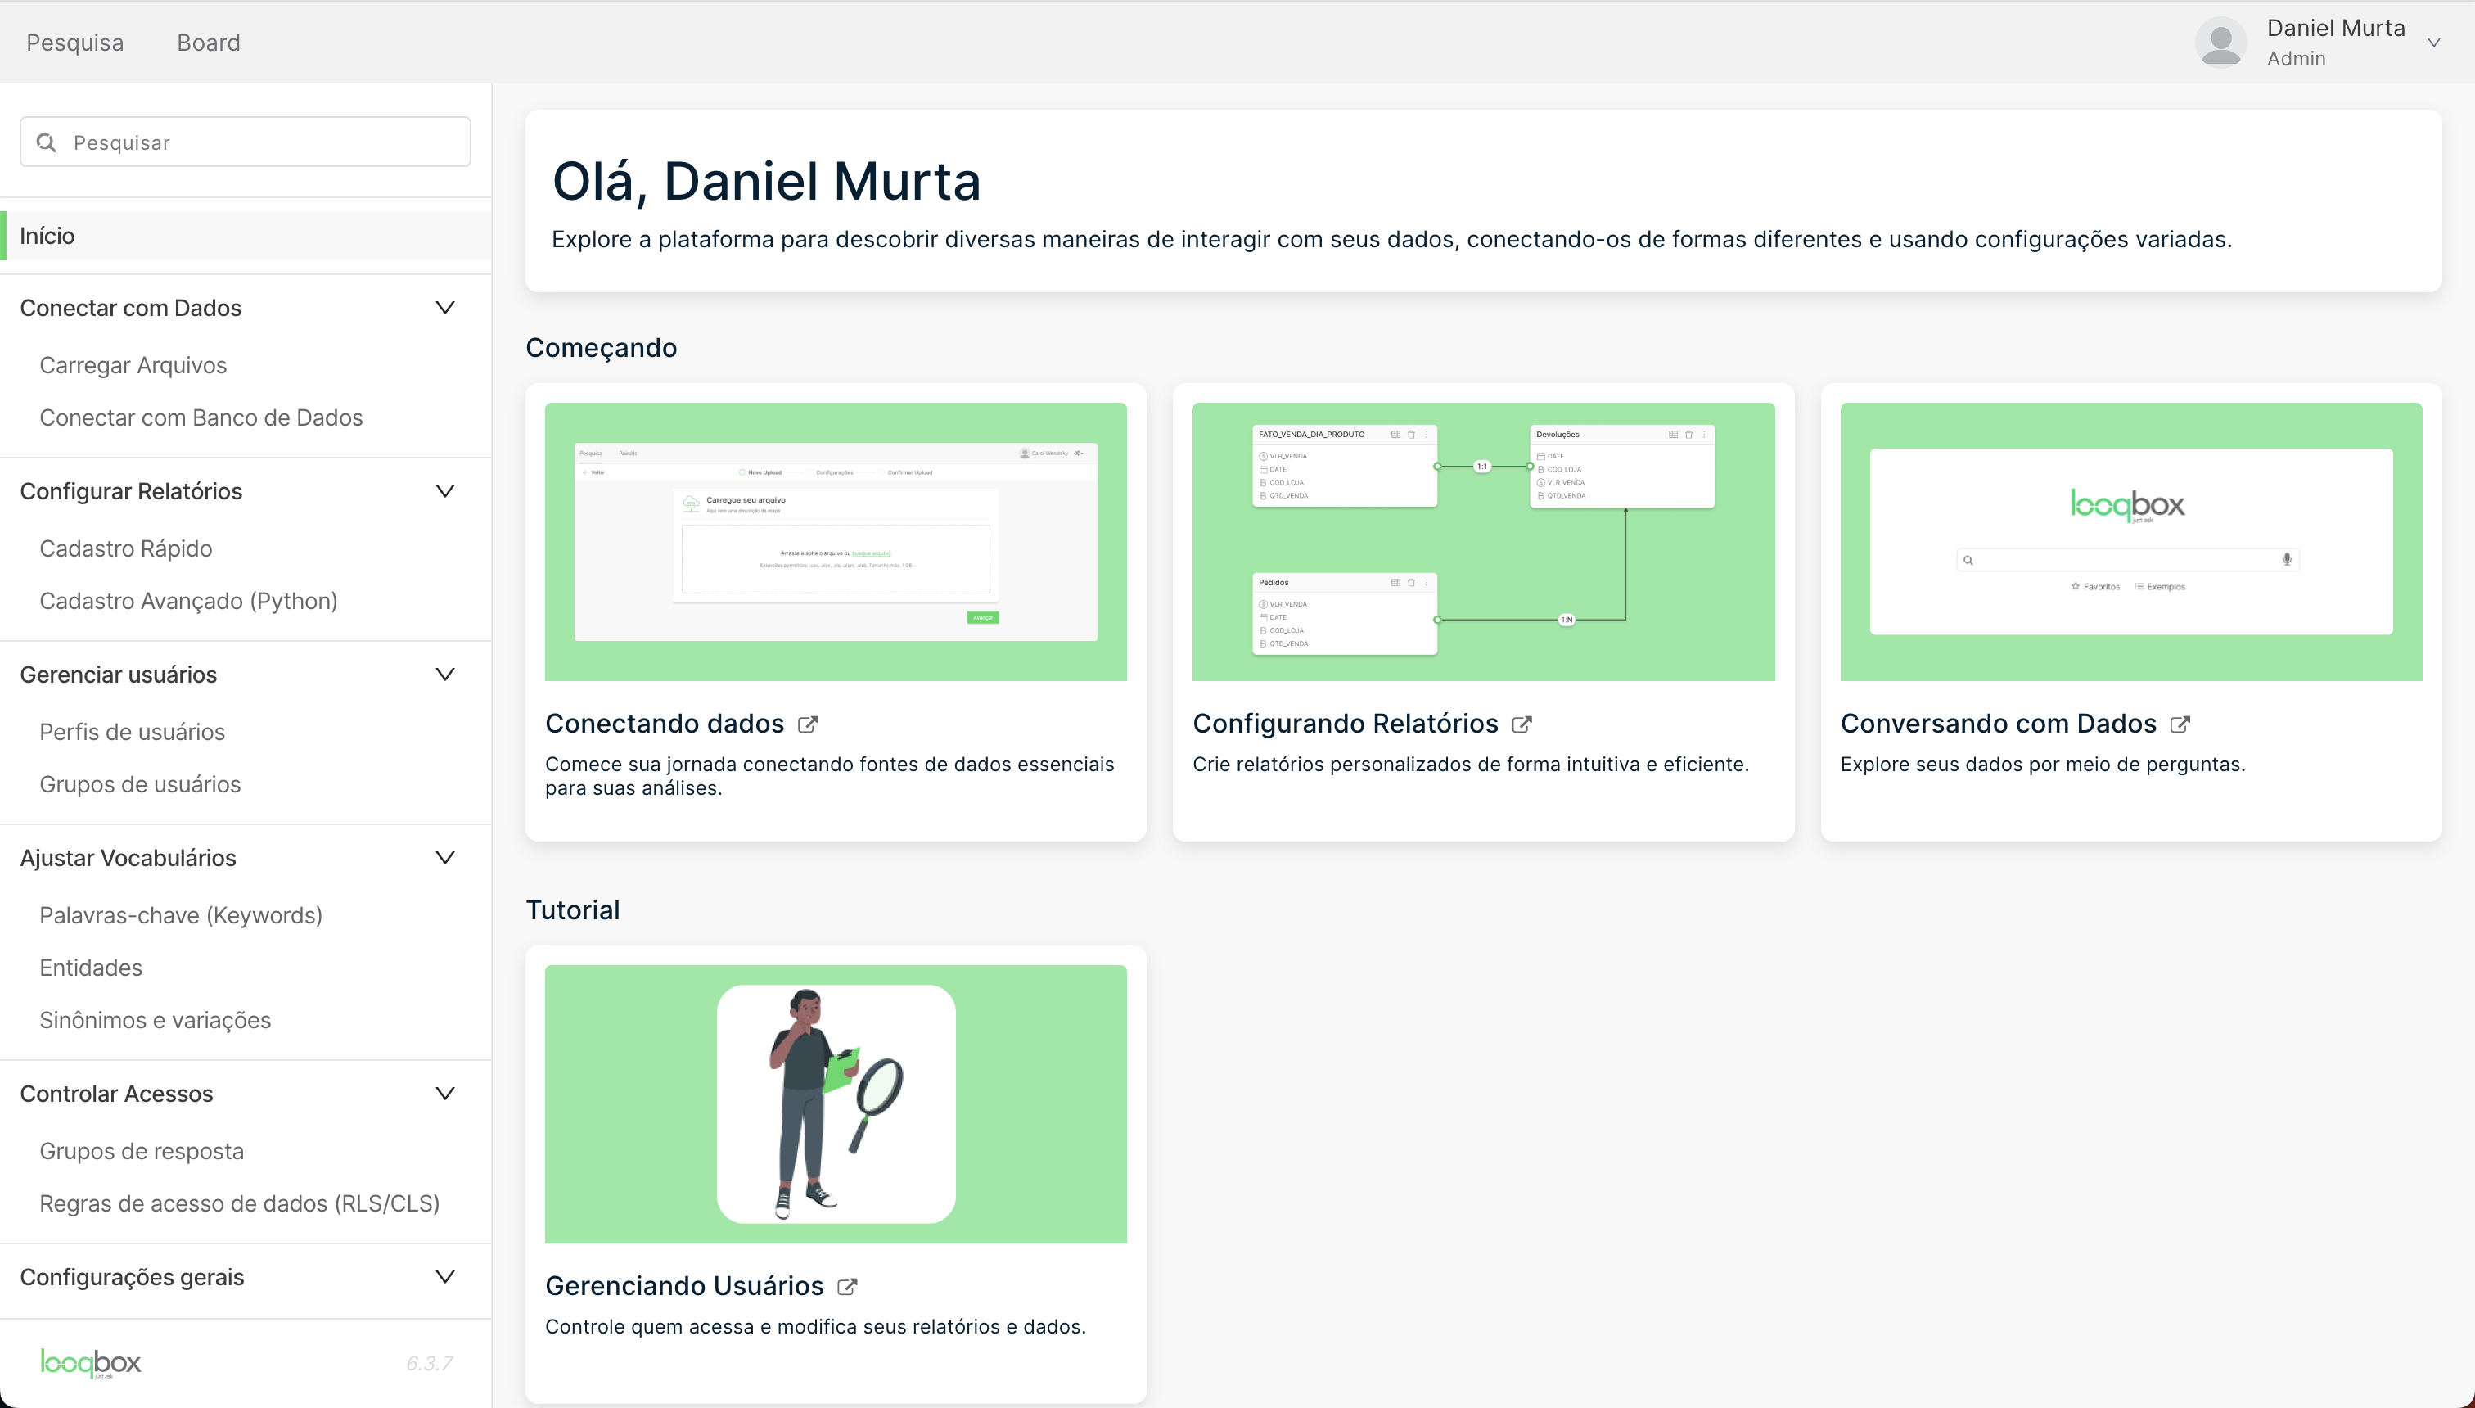This screenshot has width=2475, height=1408.
Task: Click the external link icon beside Conectando dados
Action: [807, 724]
